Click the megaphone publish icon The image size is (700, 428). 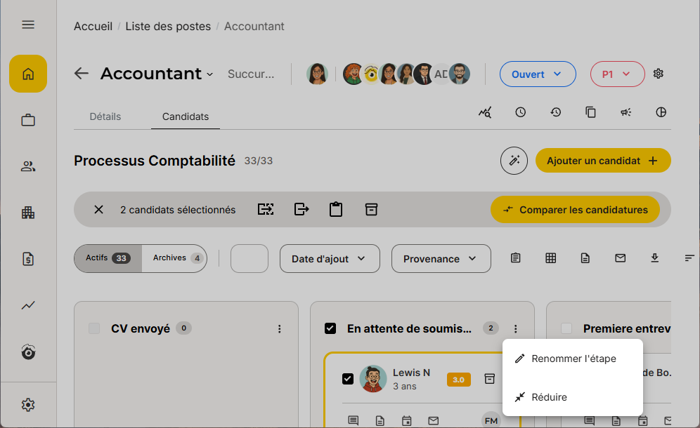(x=626, y=112)
